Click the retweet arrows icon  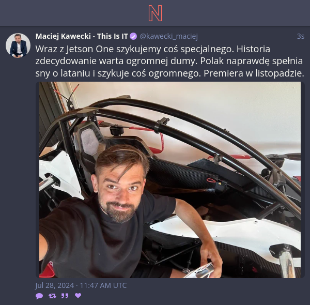52,296
